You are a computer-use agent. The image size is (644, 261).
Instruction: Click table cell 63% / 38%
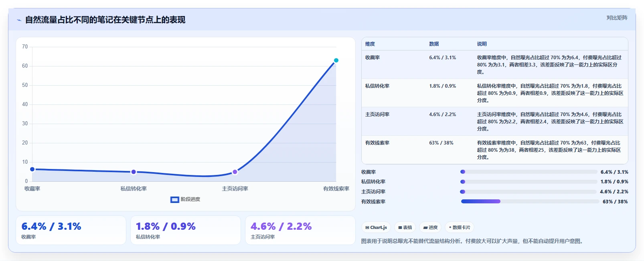click(441, 143)
